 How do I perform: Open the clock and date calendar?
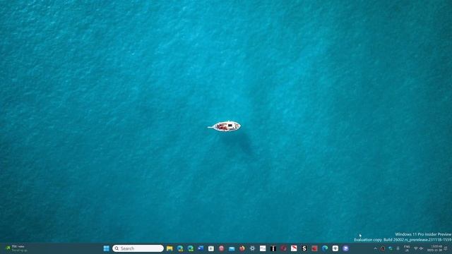pyautogui.click(x=435, y=248)
